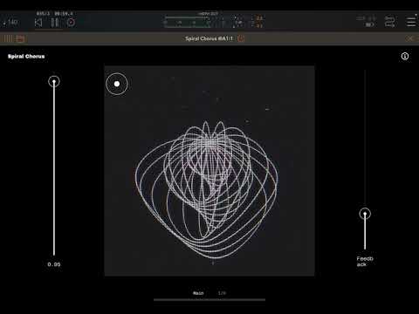Tap the tempo 140 display
Image resolution: width=419 pixels, height=314 pixels.
(x=10, y=22)
